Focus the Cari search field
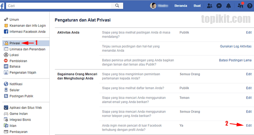 (59, 6)
